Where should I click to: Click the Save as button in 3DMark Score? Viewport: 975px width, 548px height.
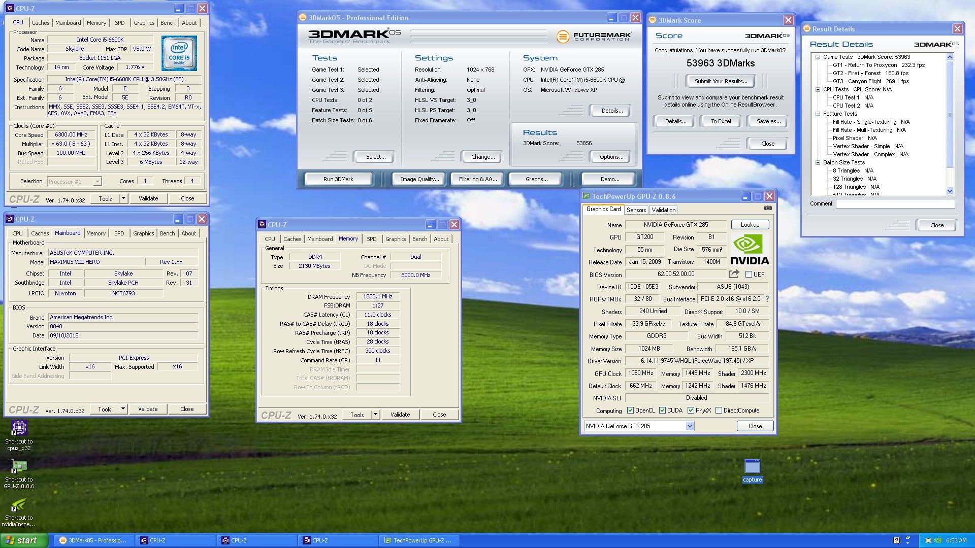coord(768,121)
